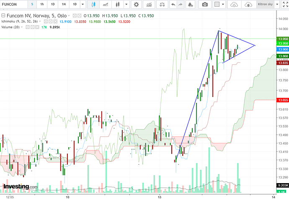
Task: Click the 12:05 time axis label
Action: [10, 197]
